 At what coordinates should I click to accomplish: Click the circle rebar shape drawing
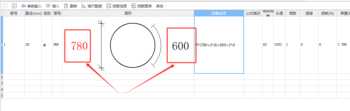pos(133,45)
